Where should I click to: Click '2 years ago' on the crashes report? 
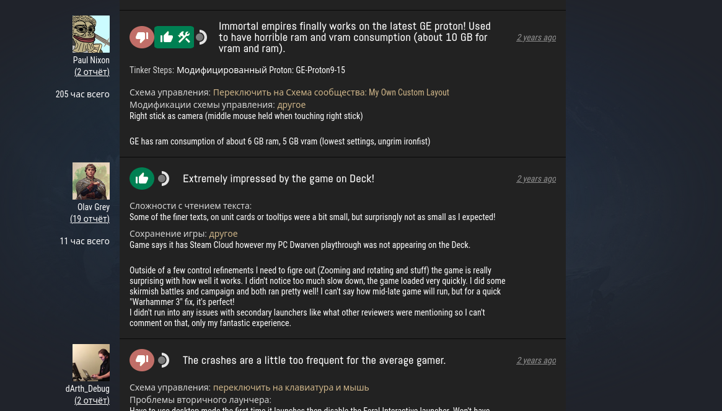536,360
